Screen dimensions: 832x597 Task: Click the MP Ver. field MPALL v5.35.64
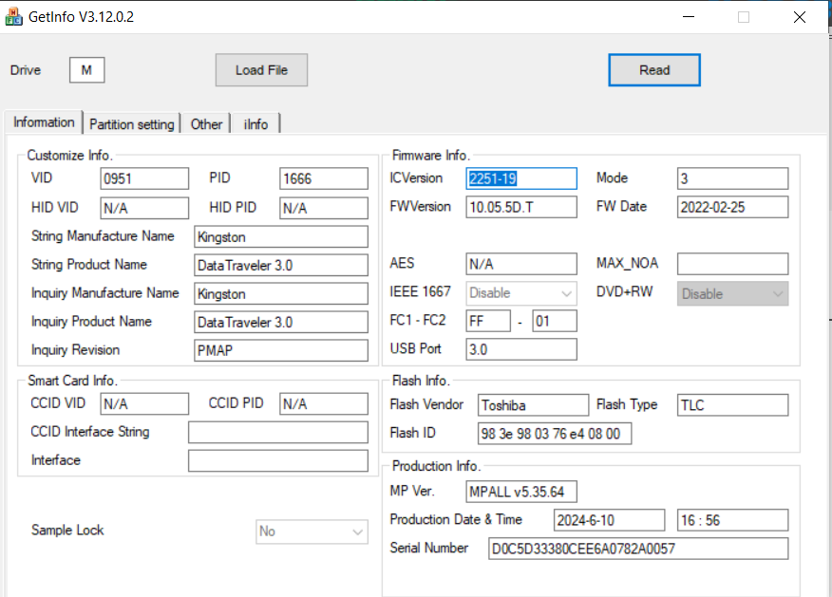coord(521,492)
